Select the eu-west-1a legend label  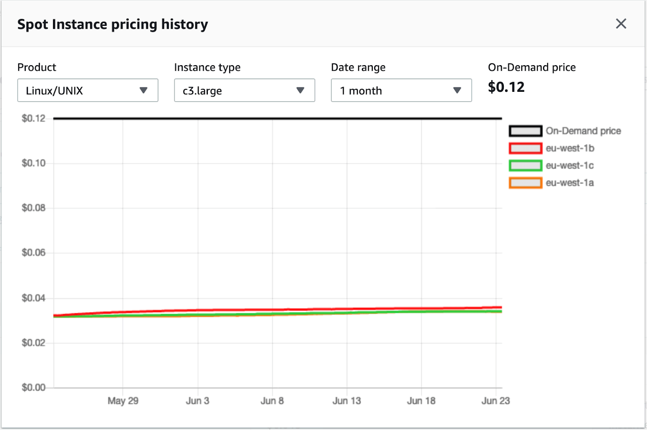click(x=570, y=183)
